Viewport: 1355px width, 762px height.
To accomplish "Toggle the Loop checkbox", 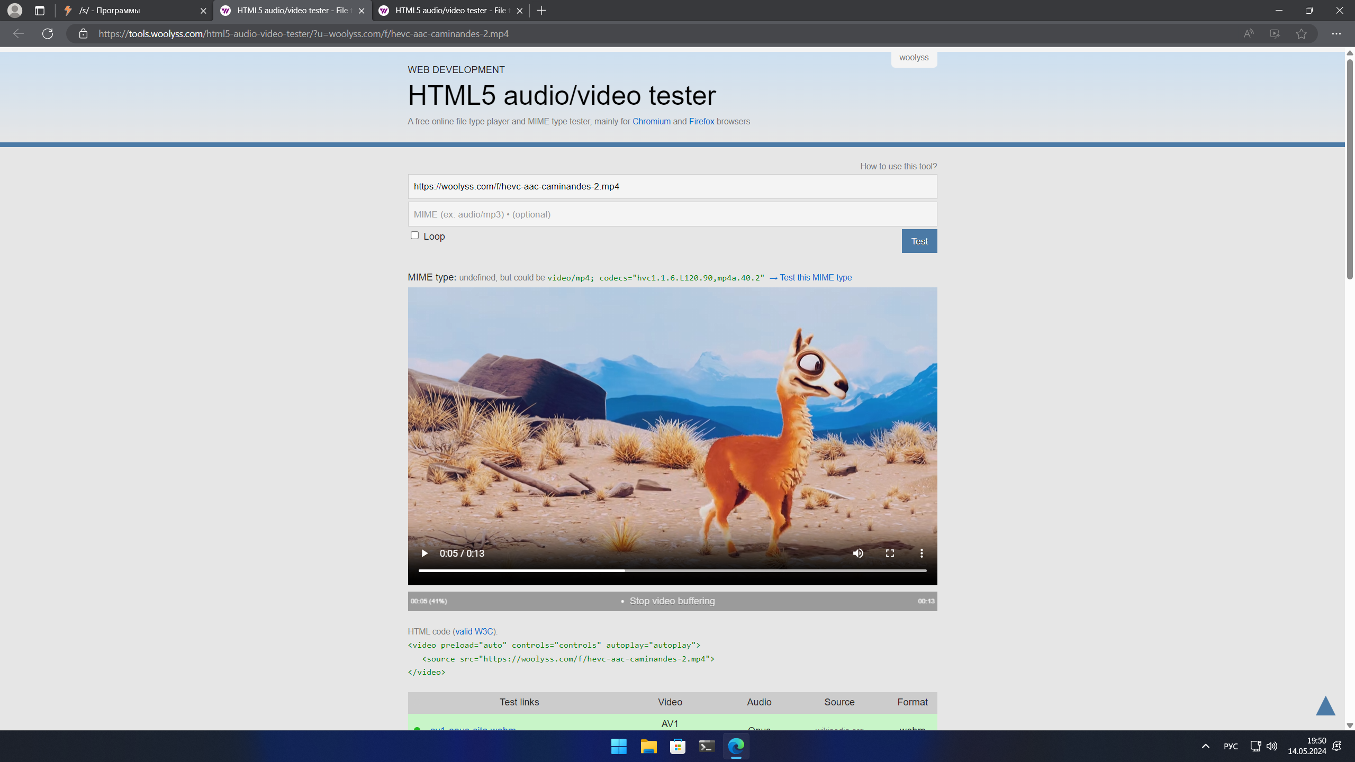I will pos(414,235).
